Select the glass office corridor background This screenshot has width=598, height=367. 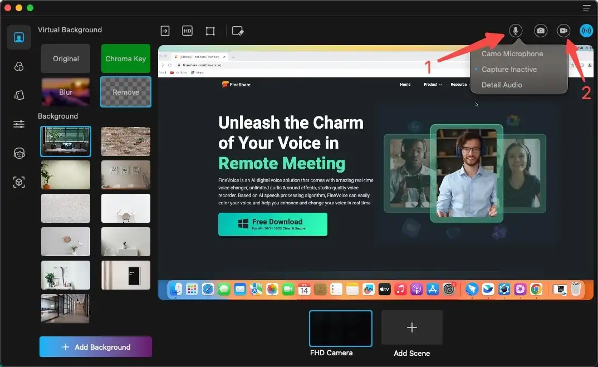pos(66,309)
